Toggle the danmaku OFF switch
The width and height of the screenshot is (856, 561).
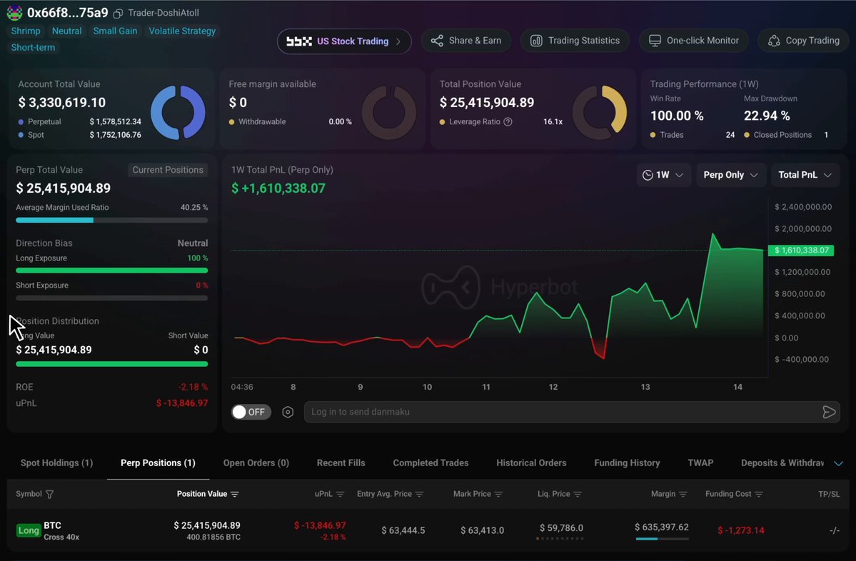[x=251, y=412]
